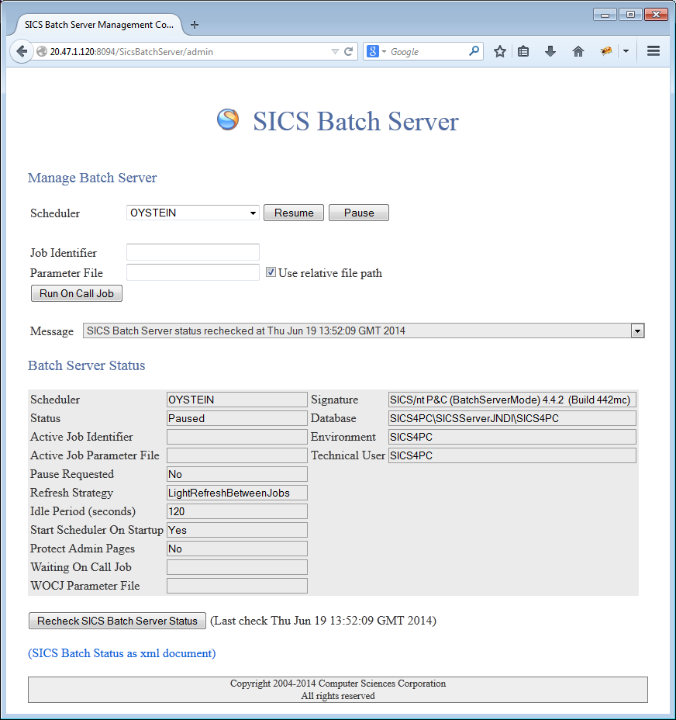Reload the page with the refresh icon
The width and height of the screenshot is (676, 720).
(x=349, y=52)
